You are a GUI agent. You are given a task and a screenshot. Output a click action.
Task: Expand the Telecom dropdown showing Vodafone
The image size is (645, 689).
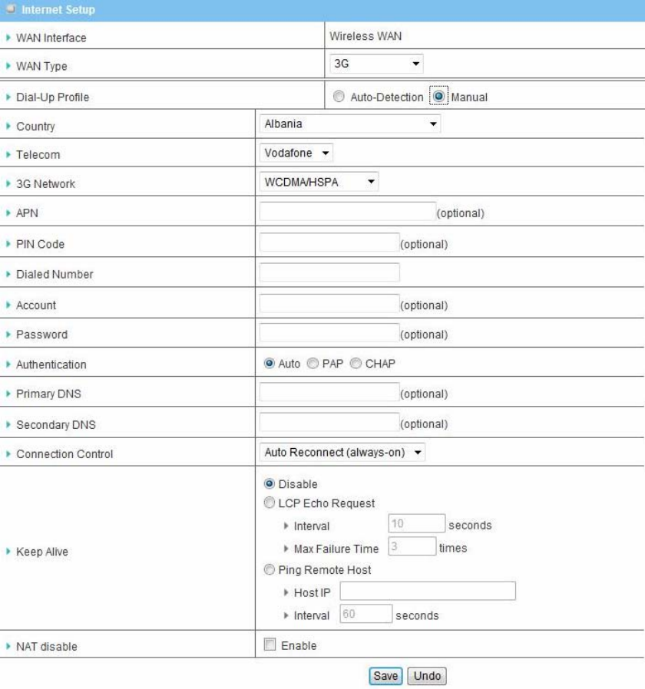296,153
